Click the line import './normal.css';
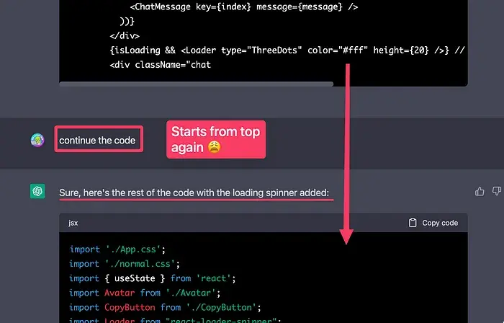This screenshot has width=504, height=323. click(125, 264)
